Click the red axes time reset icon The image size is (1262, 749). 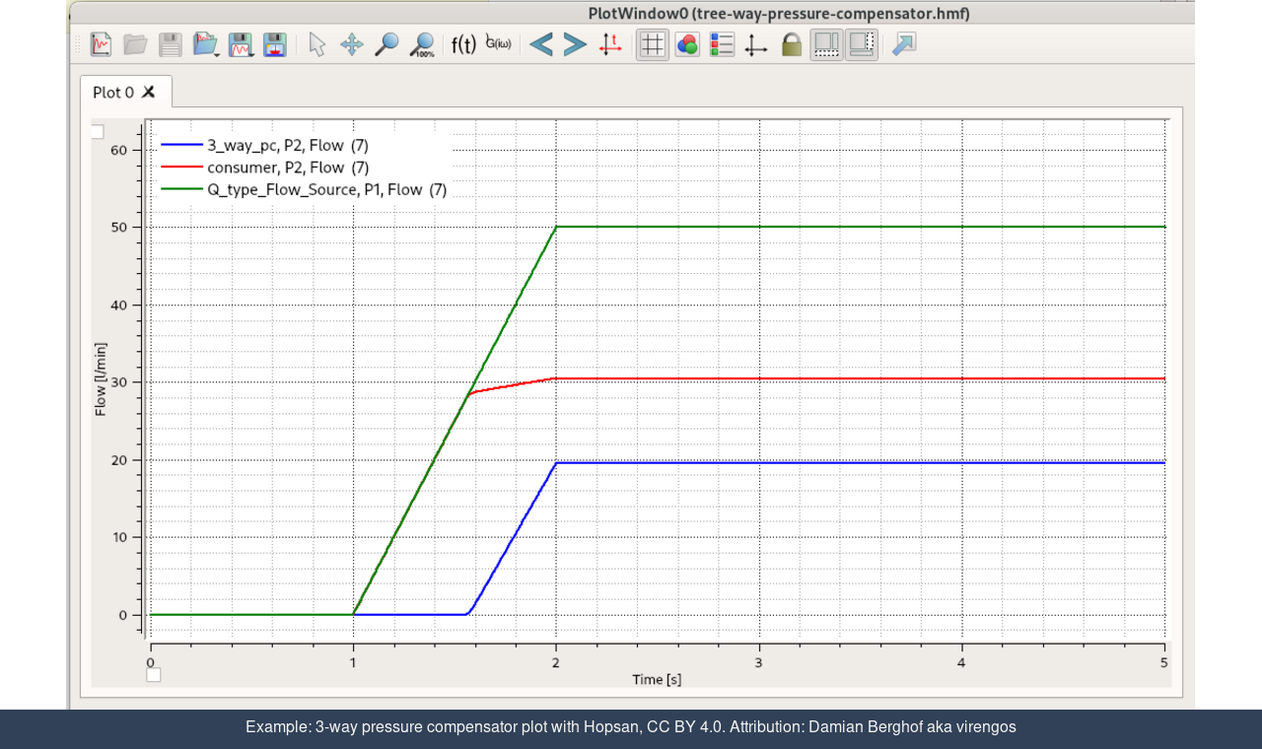(x=610, y=44)
